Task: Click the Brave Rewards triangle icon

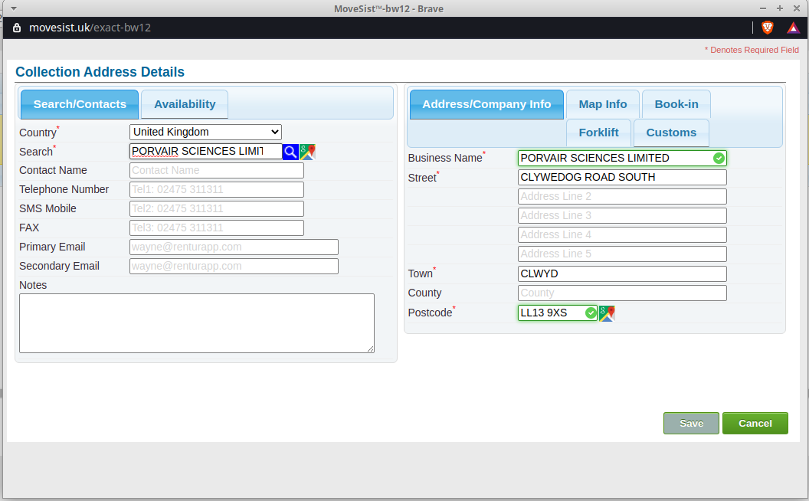Action: [x=793, y=28]
